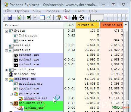Open the process Properties toolbar icon
This screenshot has height=112, width=131.
click(x=58, y=17)
